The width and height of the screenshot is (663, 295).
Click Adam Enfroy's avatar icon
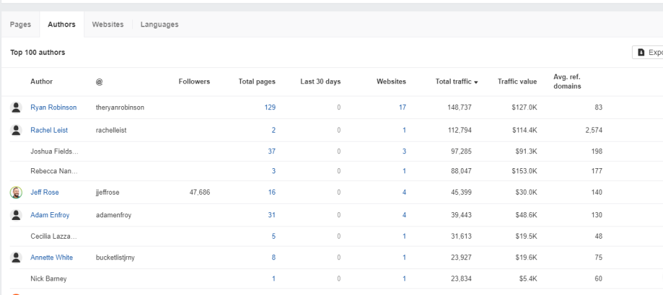coord(16,215)
